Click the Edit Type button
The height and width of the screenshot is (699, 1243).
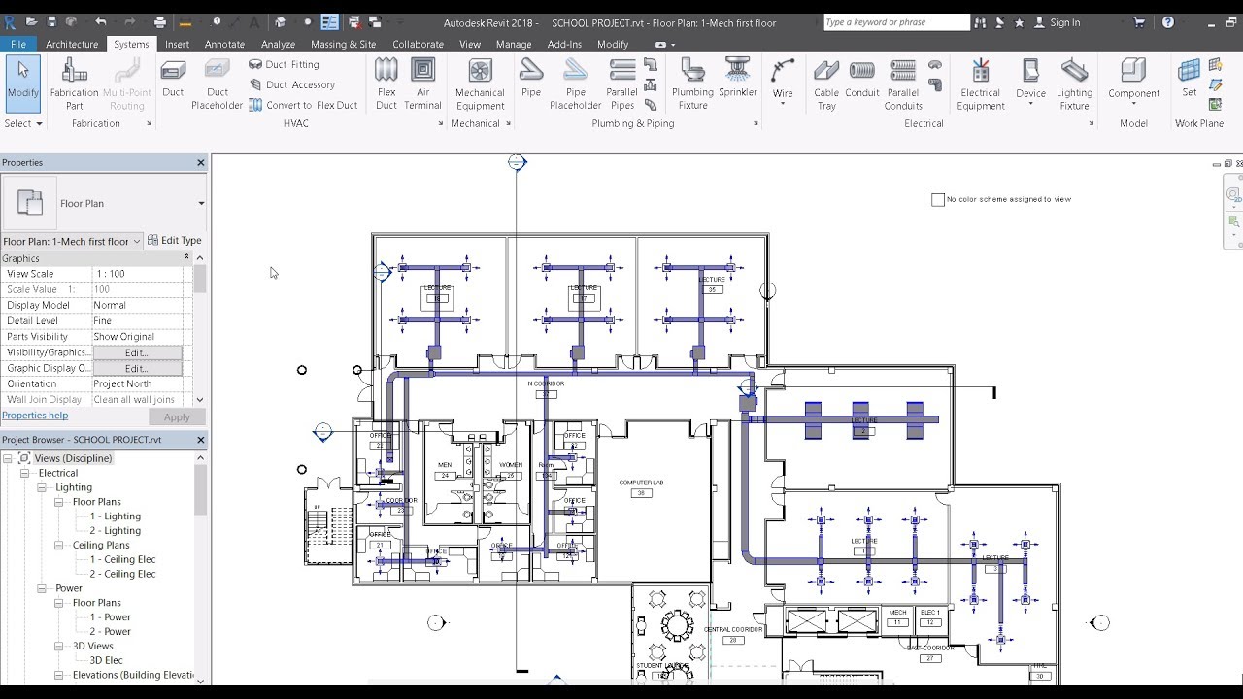(x=175, y=241)
